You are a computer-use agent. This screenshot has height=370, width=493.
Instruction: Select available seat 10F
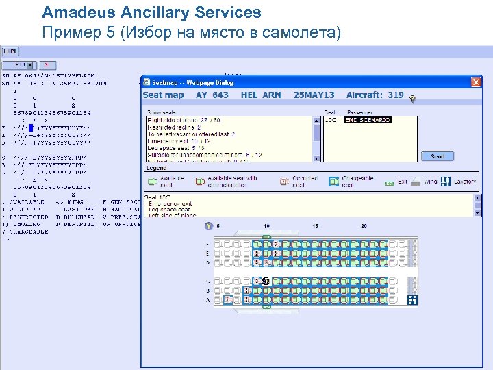[267, 245]
